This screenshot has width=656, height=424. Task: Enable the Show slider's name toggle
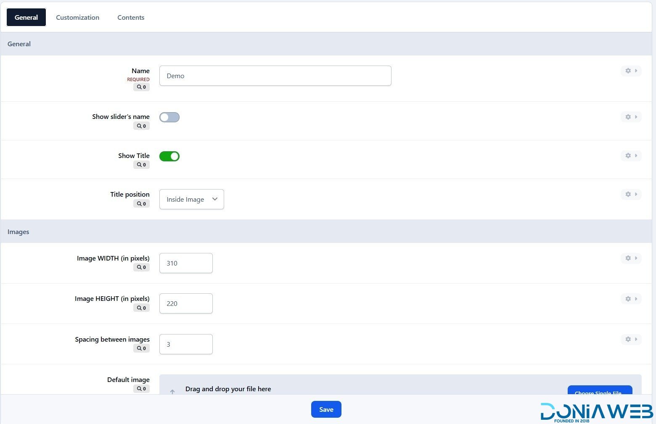point(169,117)
